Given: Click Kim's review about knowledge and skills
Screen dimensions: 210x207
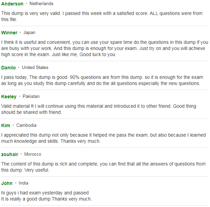Looking at the screenshot, I should 104,138.
